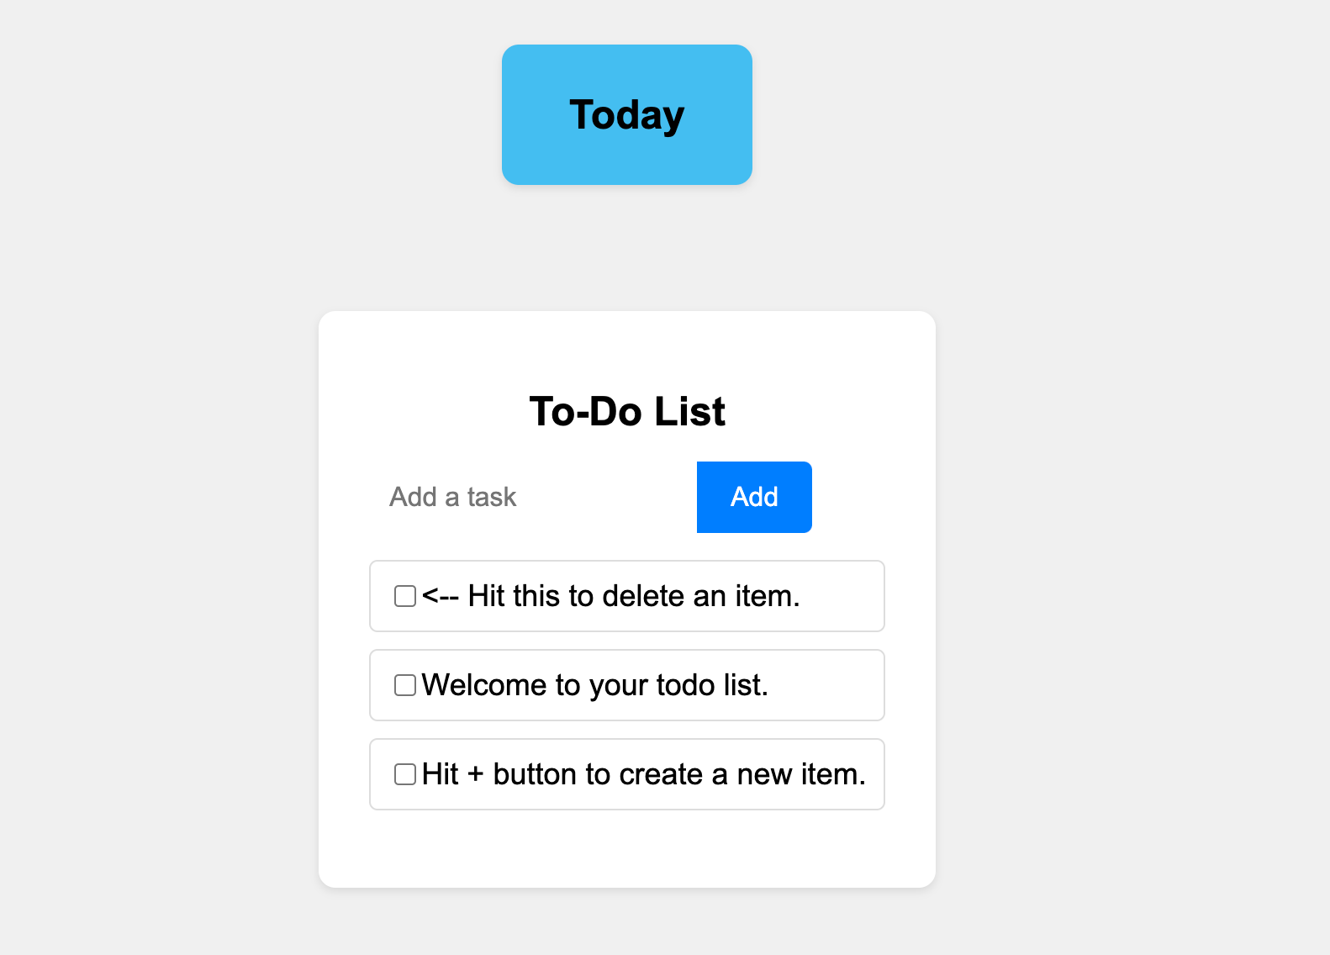
Task: Select the "Welcome to your todo list." text
Action: [594, 685]
